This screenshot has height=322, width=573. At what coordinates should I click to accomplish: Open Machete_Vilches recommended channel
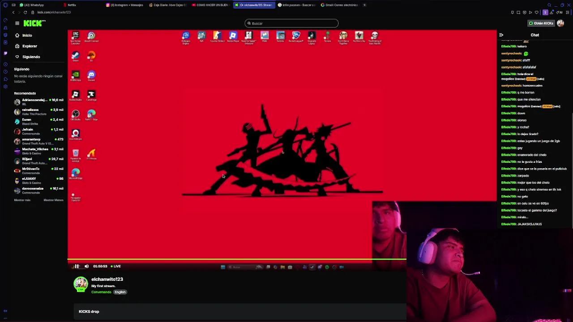[38, 151]
